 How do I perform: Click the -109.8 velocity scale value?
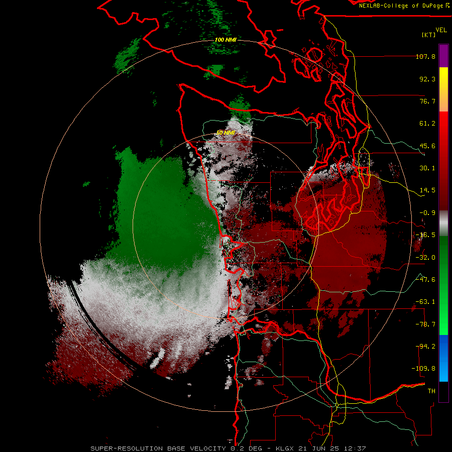tap(423, 369)
